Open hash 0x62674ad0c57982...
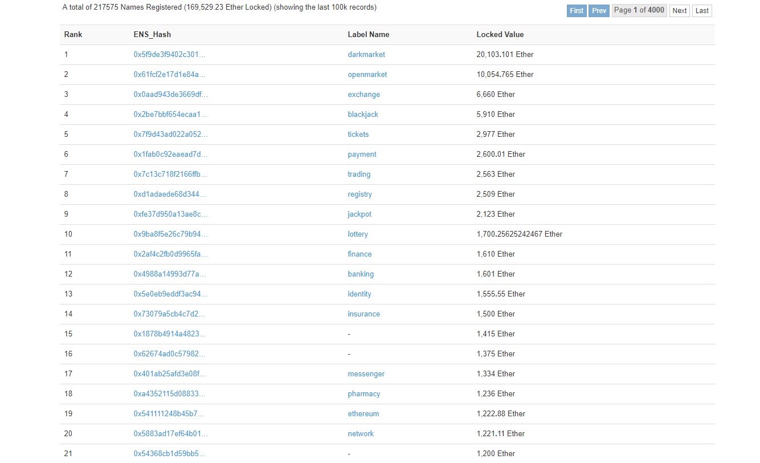Image resolution: width=760 pixels, height=463 pixels. tap(169, 354)
